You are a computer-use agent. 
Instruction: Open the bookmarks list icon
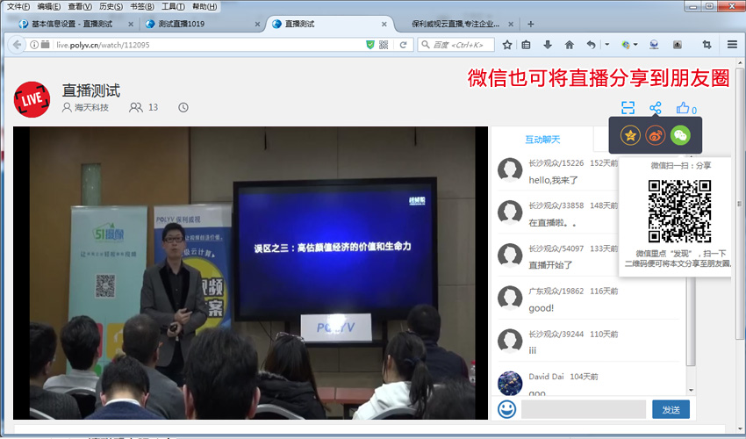(x=526, y=45)
